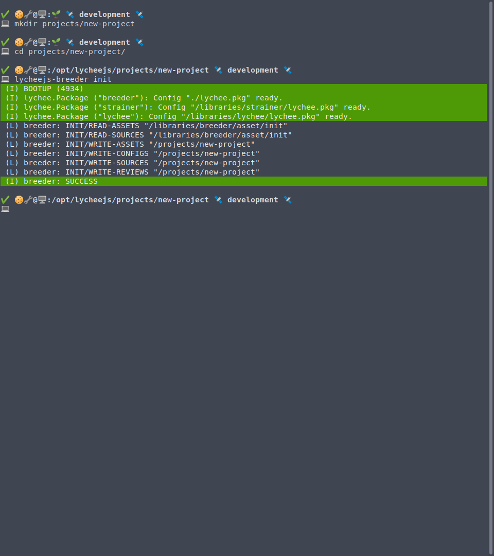Click the desktop computer icon in the prompt above lycheejs-breeder init

42,70
